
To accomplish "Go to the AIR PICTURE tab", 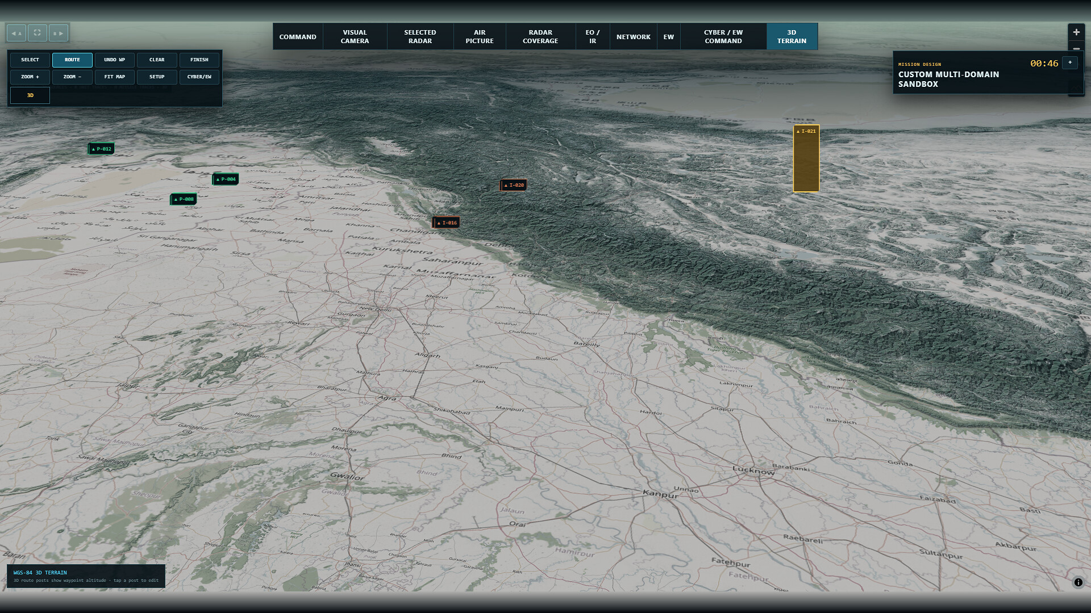I will coord(480,37).
